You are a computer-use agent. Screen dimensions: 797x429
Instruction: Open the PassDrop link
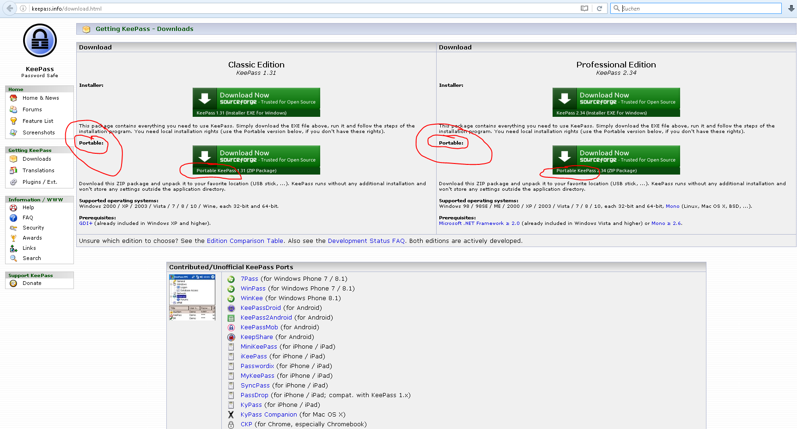[x=255, y=395]
